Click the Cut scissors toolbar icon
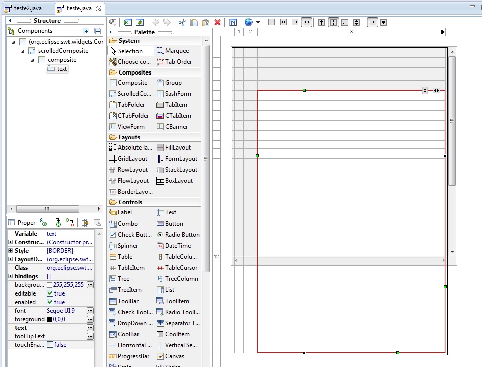This screenshot has height=367, width=482. 182,22
